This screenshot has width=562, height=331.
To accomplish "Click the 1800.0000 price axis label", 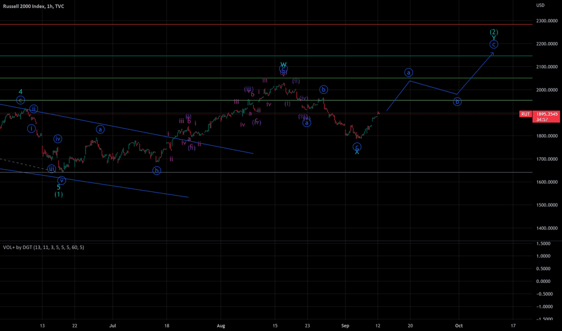I will coord(546,135).
